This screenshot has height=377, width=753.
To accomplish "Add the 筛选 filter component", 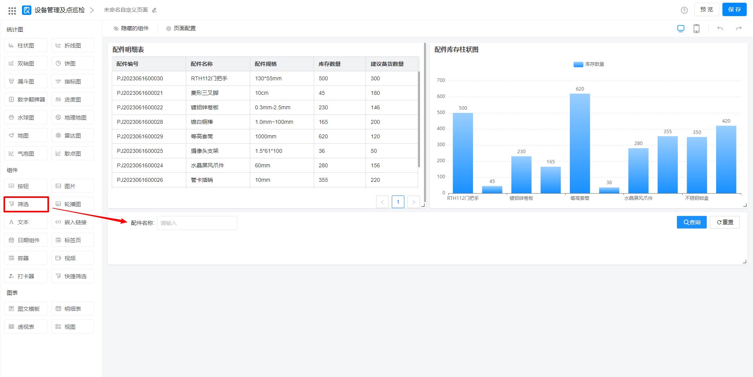I will 26,204.
